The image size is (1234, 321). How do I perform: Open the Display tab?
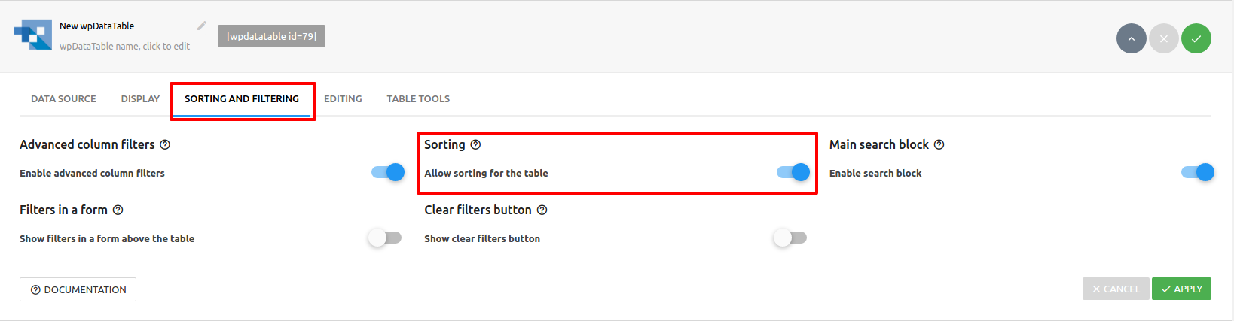tap(140, 98)
